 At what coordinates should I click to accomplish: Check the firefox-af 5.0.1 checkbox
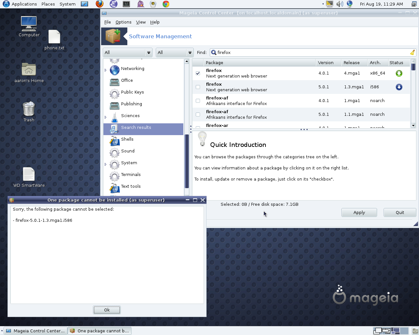(198, 115)
